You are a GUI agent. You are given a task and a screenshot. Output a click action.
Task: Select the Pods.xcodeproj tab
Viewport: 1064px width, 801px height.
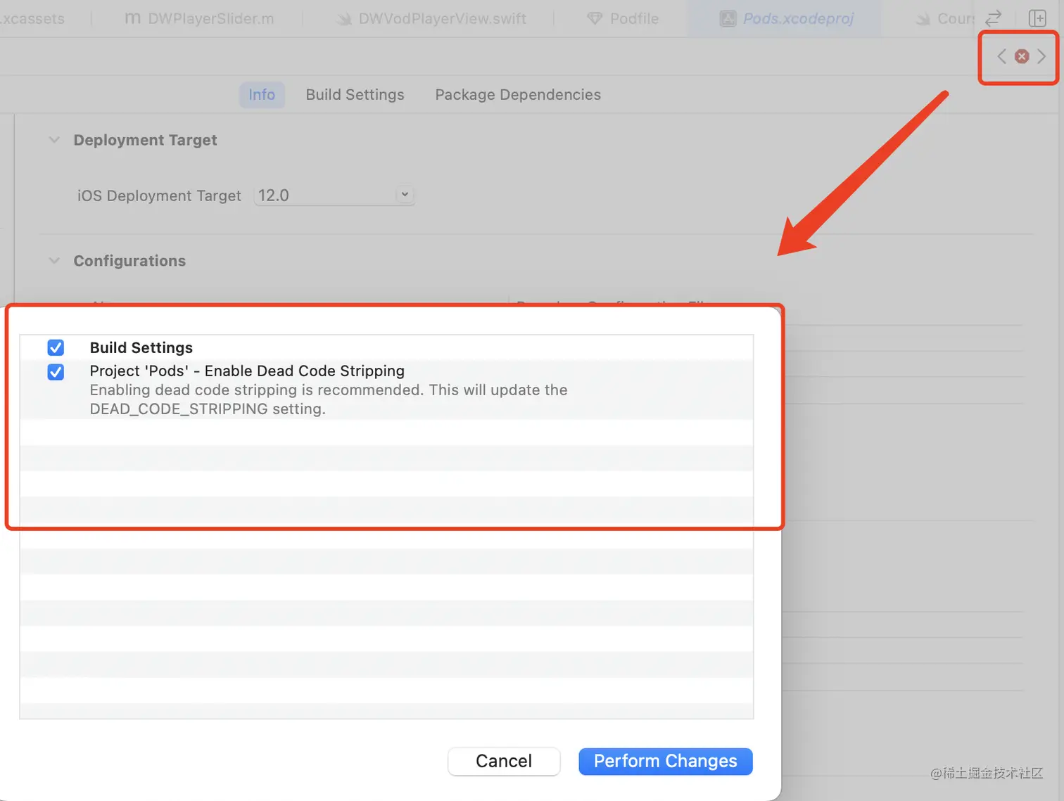pyautogui.click(x=786, y=18)
